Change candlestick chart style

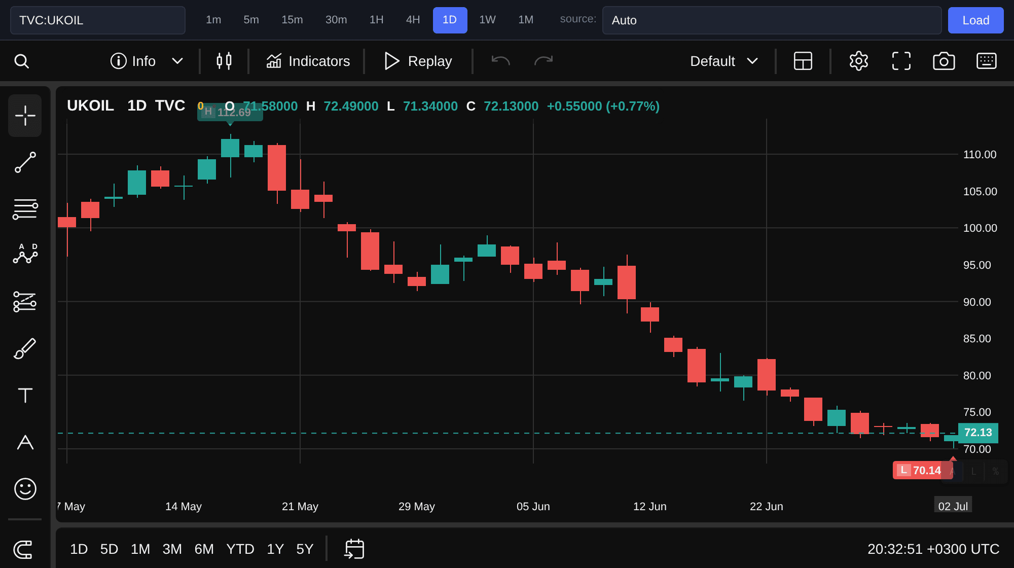(x=224, y=61)
